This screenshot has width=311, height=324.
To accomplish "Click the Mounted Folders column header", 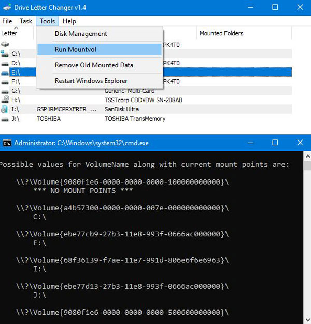I will pyautogui.click(x=221, y=33).
